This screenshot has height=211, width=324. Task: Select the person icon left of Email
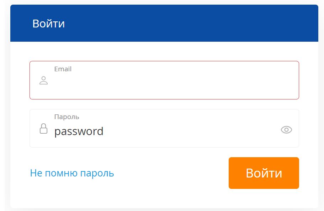click(44, 80)
